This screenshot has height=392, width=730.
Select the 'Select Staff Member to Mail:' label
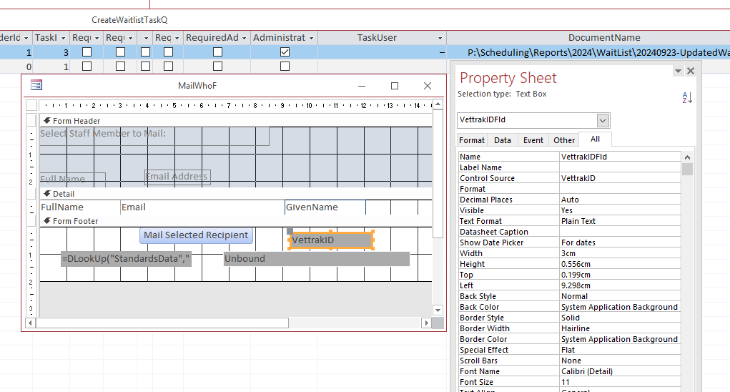(x=154, y=135)
